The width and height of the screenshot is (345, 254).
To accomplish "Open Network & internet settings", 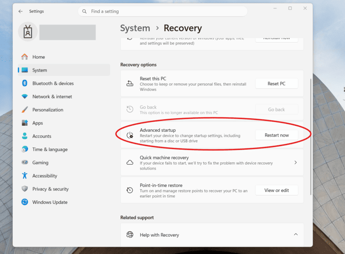I will [64, 96].
